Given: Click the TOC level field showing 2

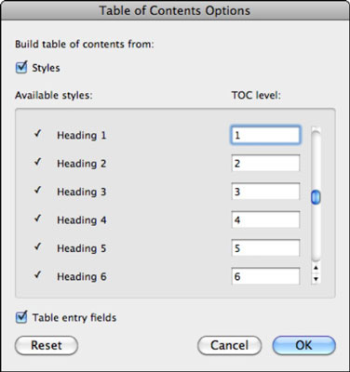Looking at the screenshot, I should point(265,164).
